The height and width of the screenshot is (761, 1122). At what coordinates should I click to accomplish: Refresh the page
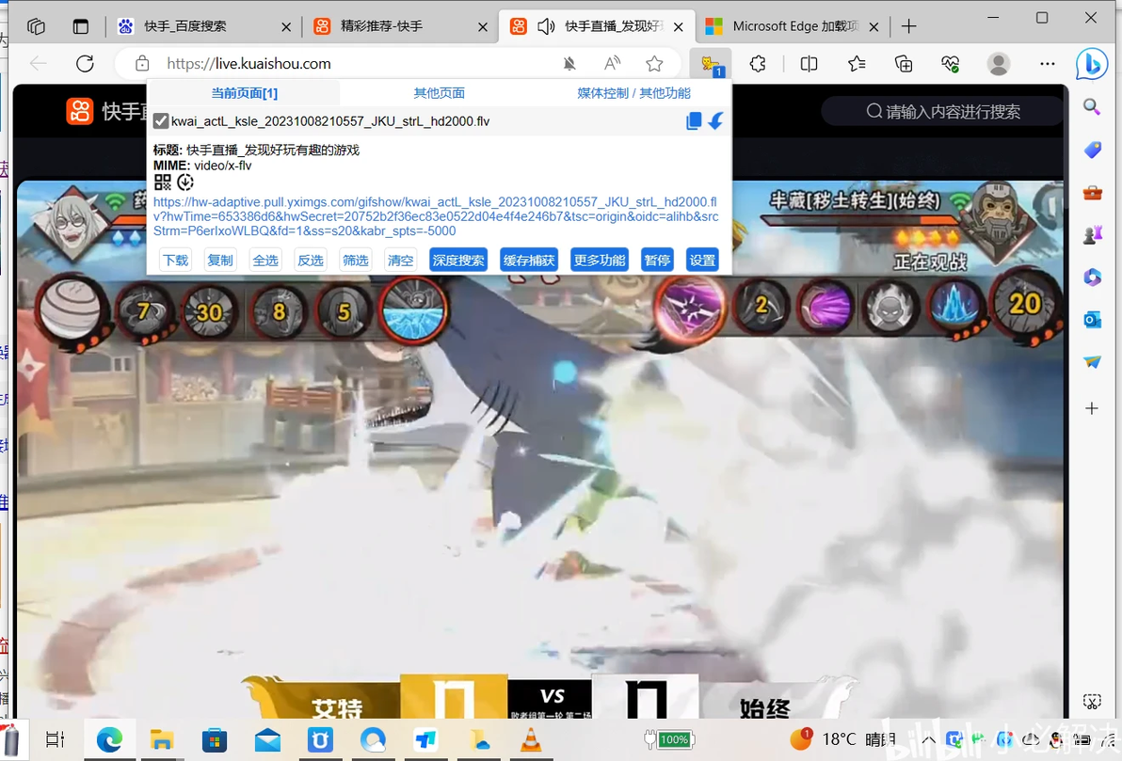coord(85,64)
